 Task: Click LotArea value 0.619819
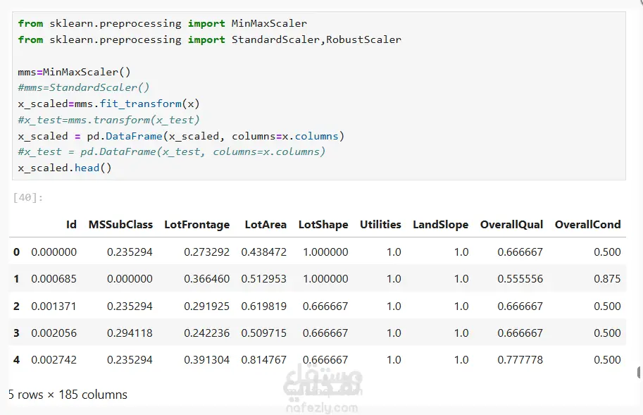(263, 306)
